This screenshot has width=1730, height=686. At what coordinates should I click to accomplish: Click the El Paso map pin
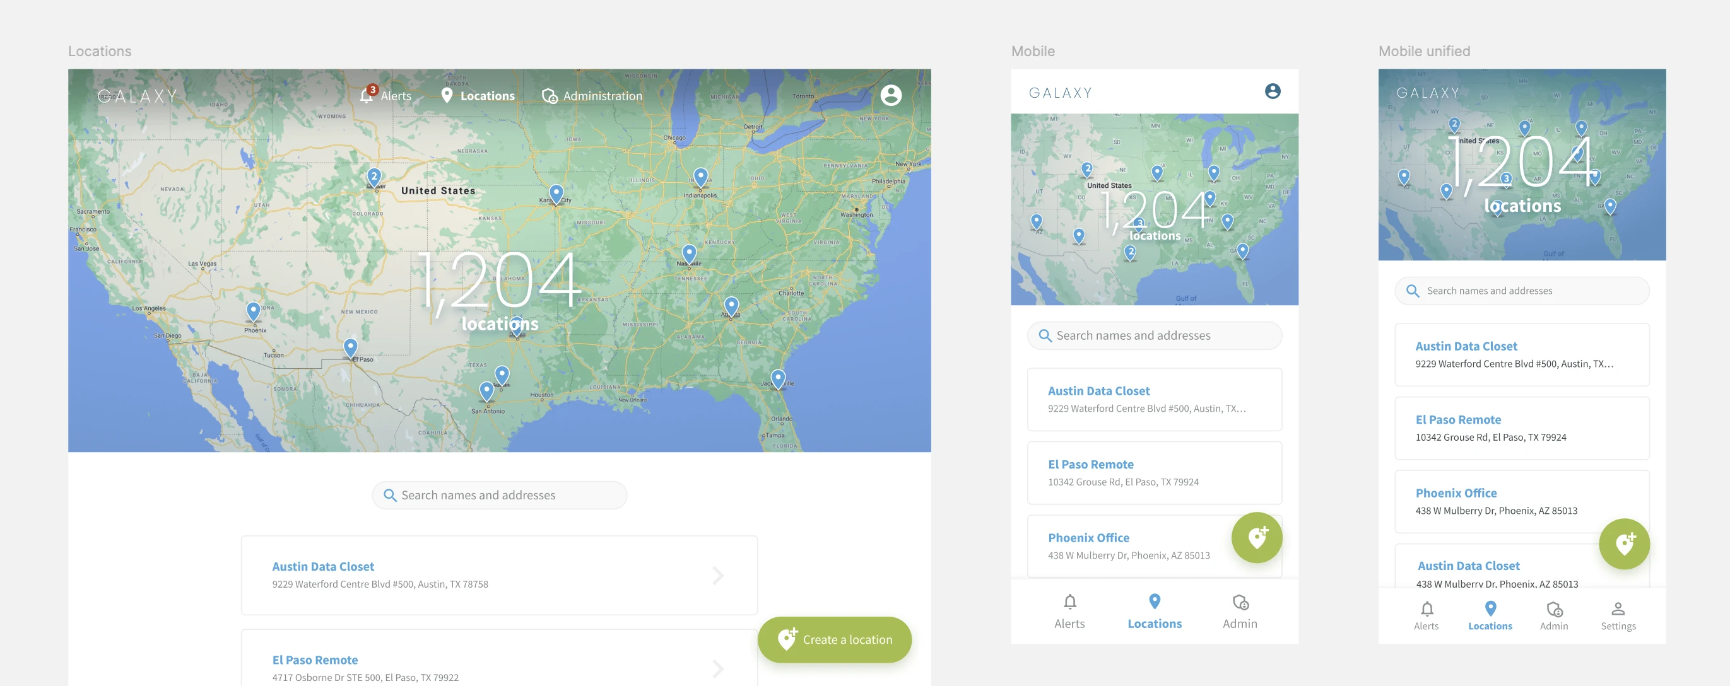click(x=350, y=347)
